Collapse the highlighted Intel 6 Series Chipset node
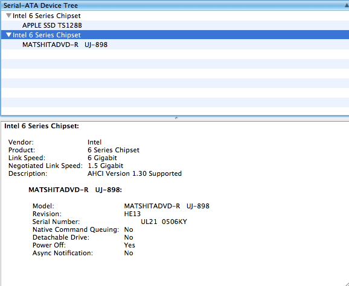This screenshot has width=349, height=286. pyautogui.click(x=8, y=35)
